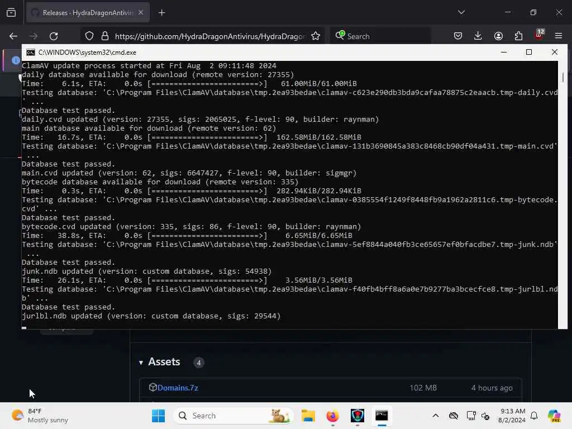This screenshot has width=572, height=429.
Task: Go back to previous page
Action: pyautogui.click(x=13, y=36)
